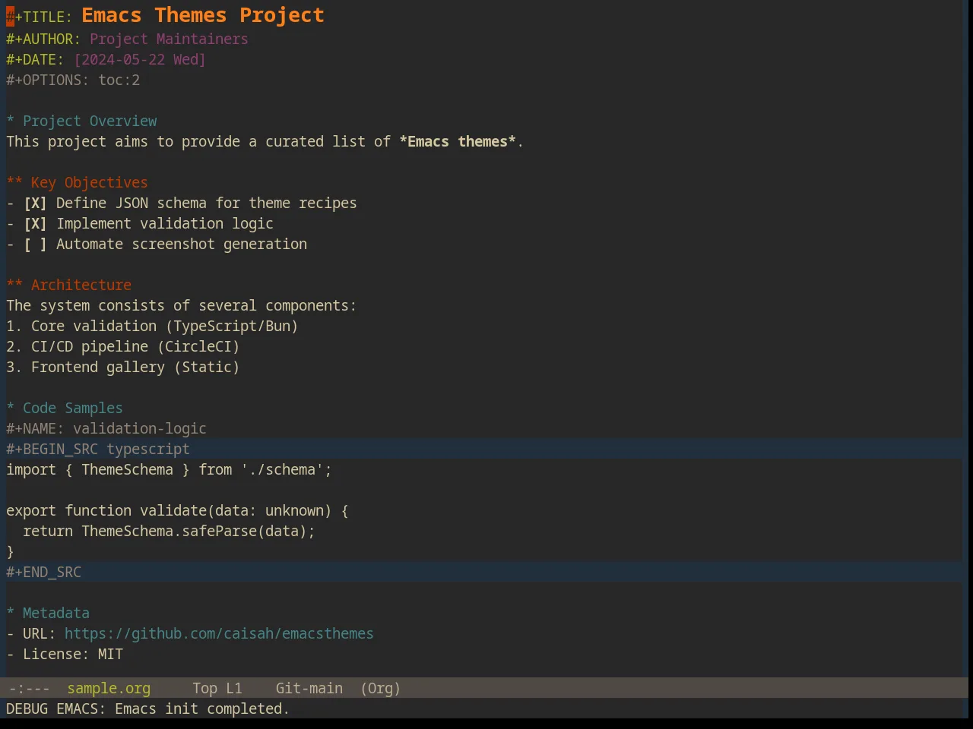Click line 'The system consists of several components:'

[x=181, y=306]
